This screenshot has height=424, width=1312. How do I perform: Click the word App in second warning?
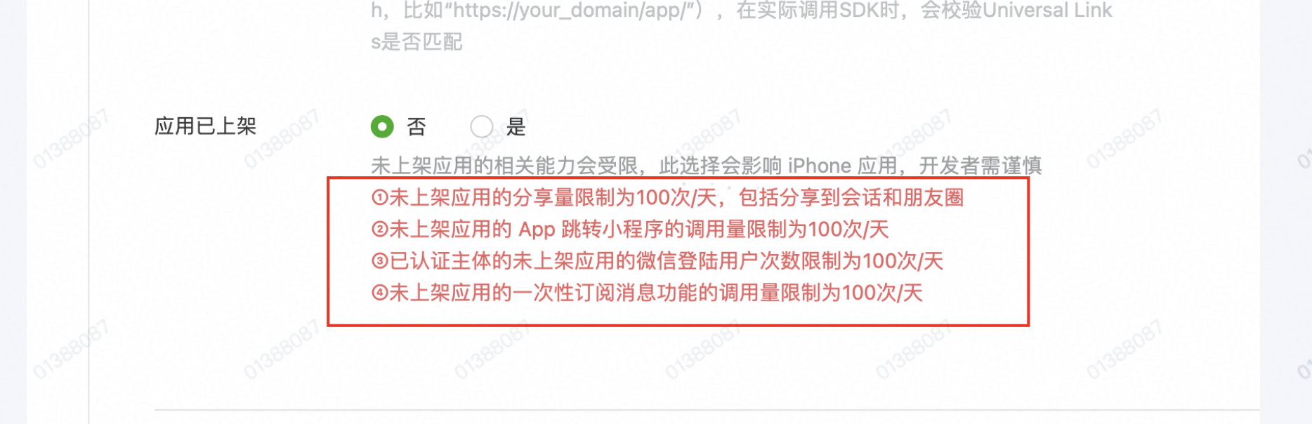click(x=537, y=230)
